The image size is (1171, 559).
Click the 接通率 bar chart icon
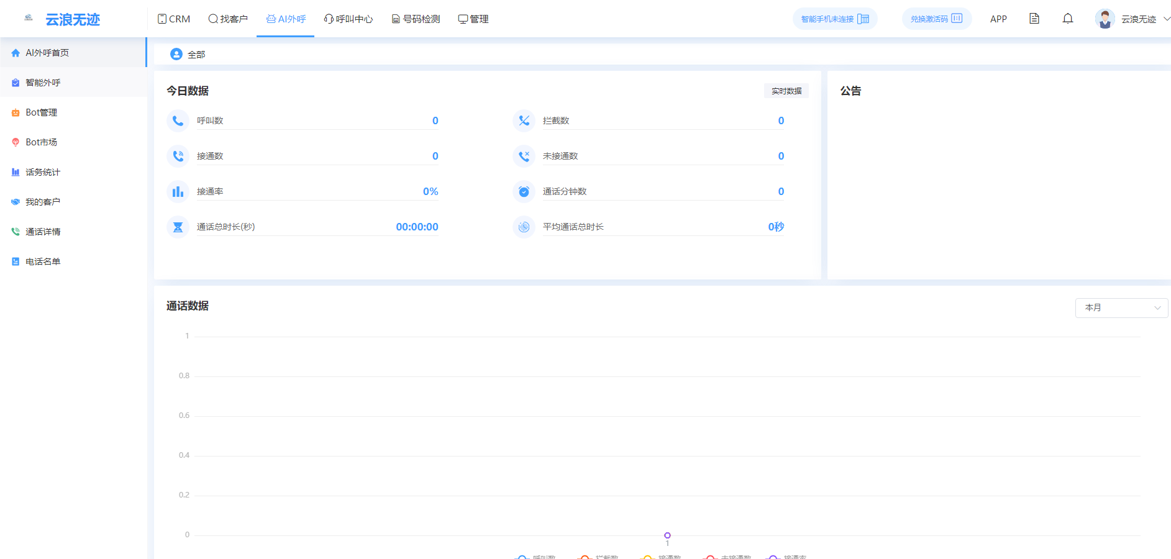point(178,191)
